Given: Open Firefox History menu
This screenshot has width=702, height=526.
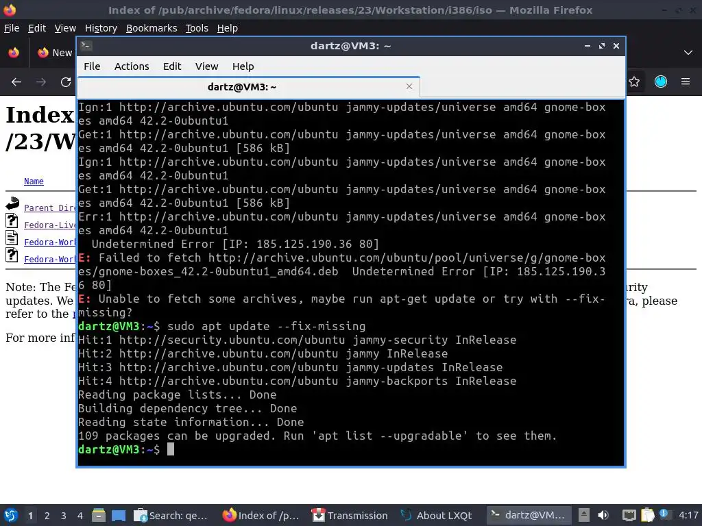Looking at the screenshot, I should pos(101,28).
